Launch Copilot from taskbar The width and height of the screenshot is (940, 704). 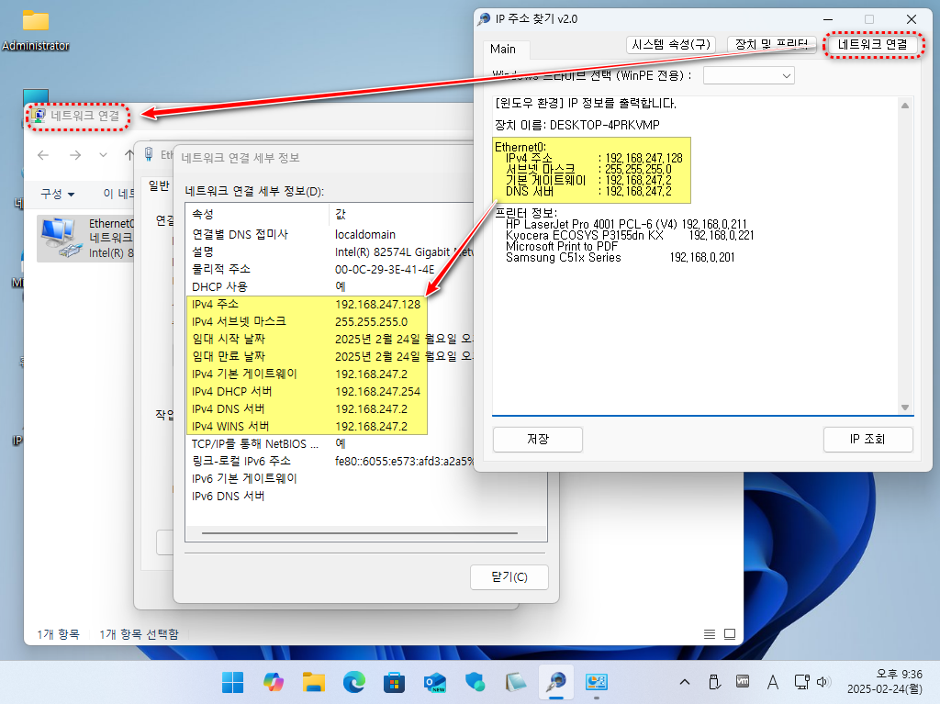point(273,682)
